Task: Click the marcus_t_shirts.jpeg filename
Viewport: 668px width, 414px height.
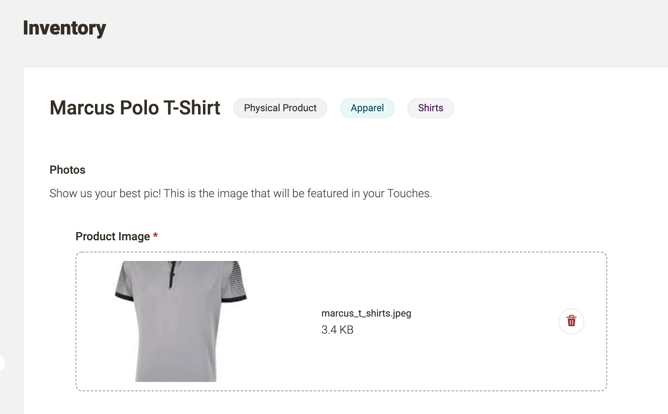Action: (x=366, y=313)
